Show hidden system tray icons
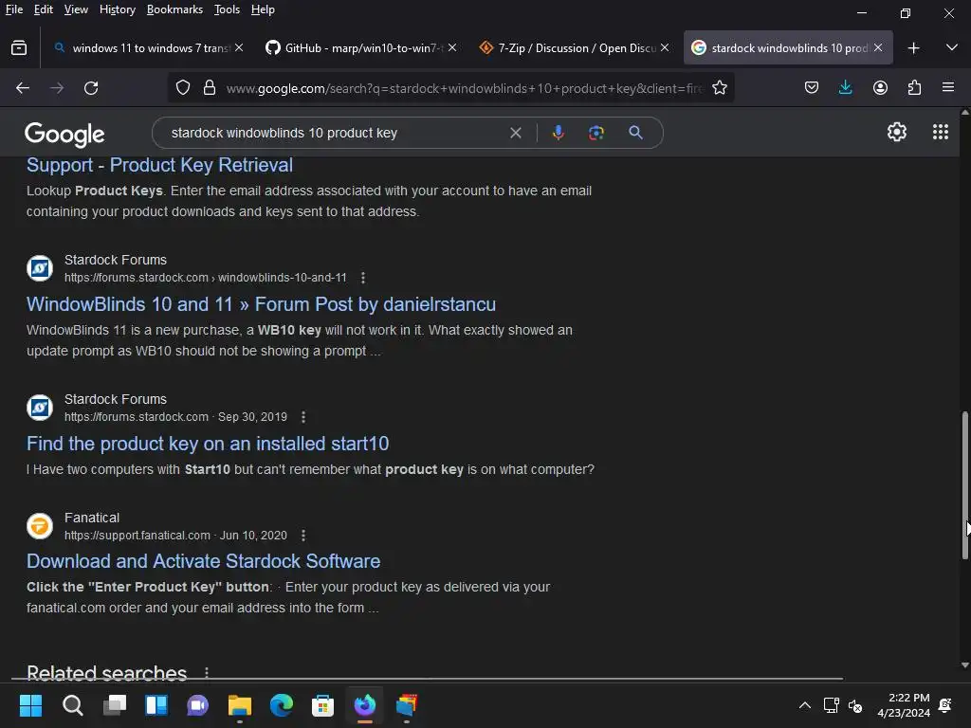Viewport: 971px width, 728px height. (804, 705)
